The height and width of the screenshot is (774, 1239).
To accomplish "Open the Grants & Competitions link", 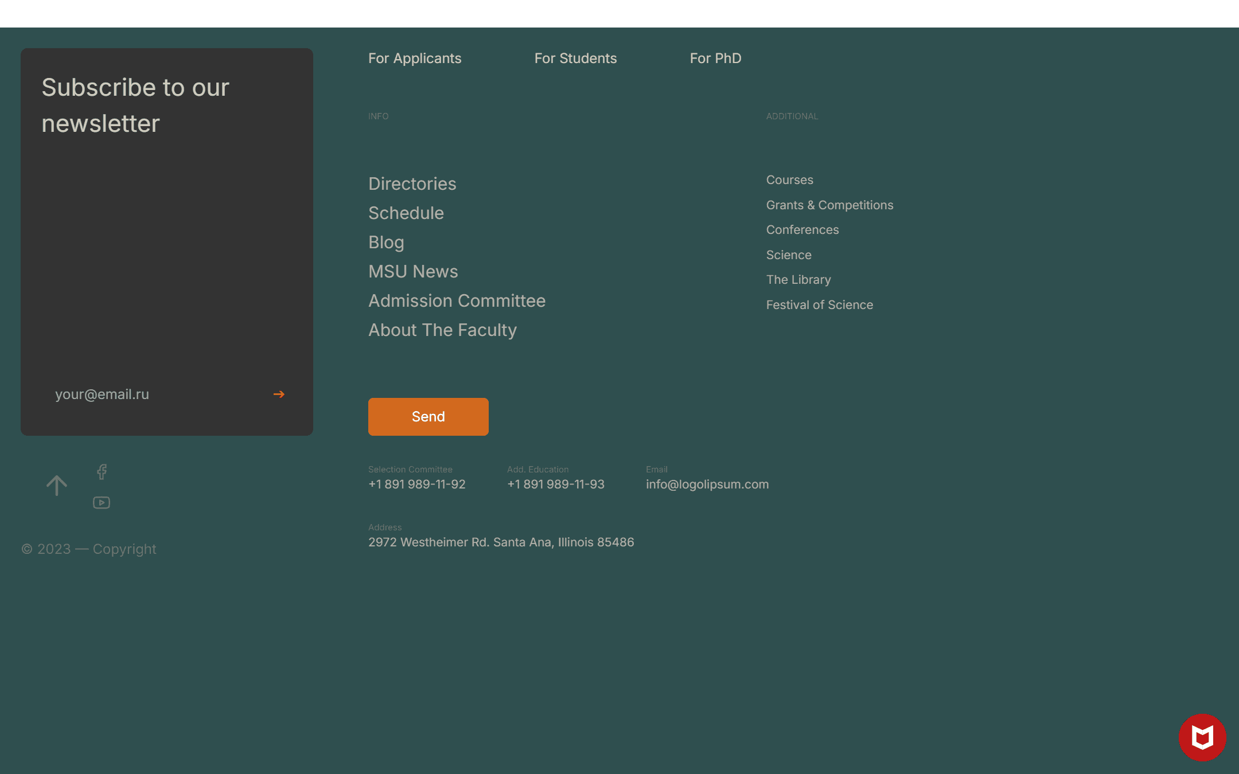I will click(x=829, y=205).
